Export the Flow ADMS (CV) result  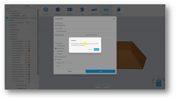pyautogui.click(x=31, y=44)
